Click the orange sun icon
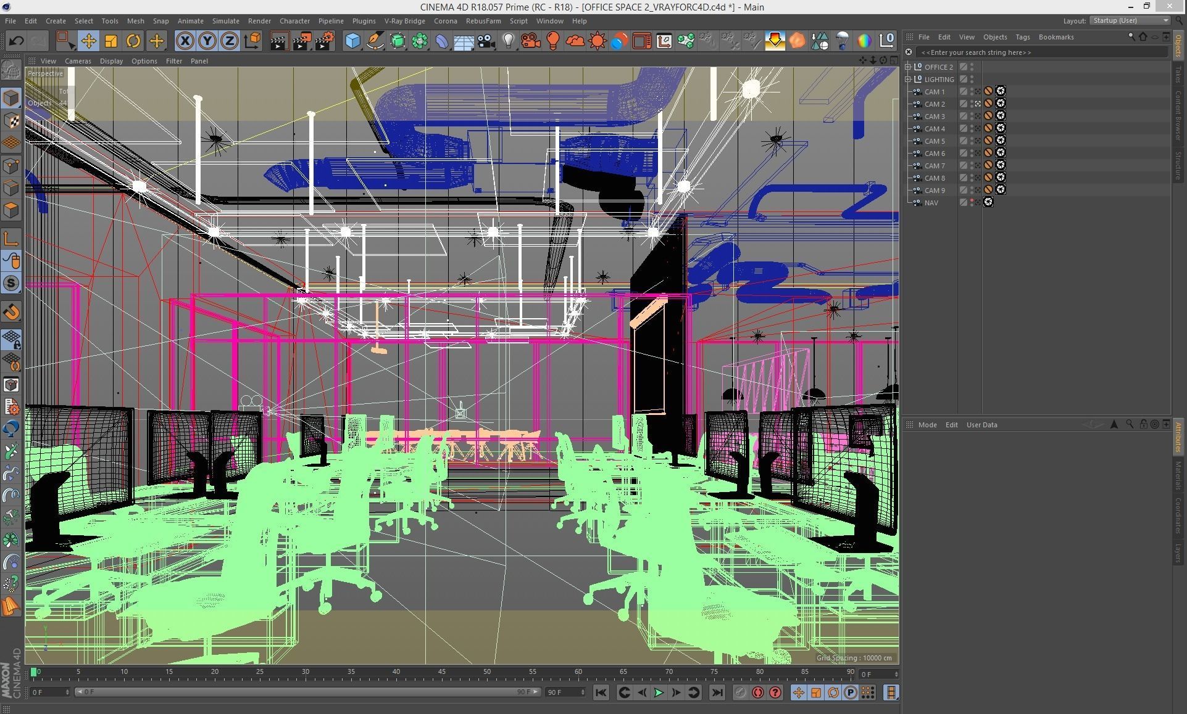1187x714 pixels. coord(598,41)
